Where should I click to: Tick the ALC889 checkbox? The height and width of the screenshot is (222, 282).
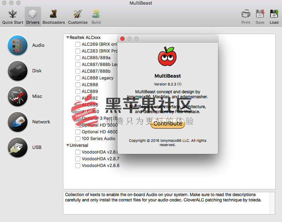[78, 91]
